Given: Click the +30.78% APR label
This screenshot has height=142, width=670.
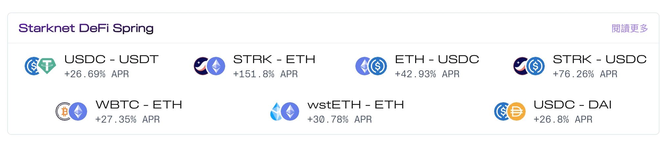Looking at the screenshot, I should pyautogui.click(x=339, y=120).
